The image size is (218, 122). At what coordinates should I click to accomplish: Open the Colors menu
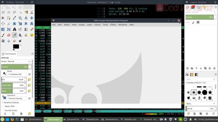click(x=97, y=25)
